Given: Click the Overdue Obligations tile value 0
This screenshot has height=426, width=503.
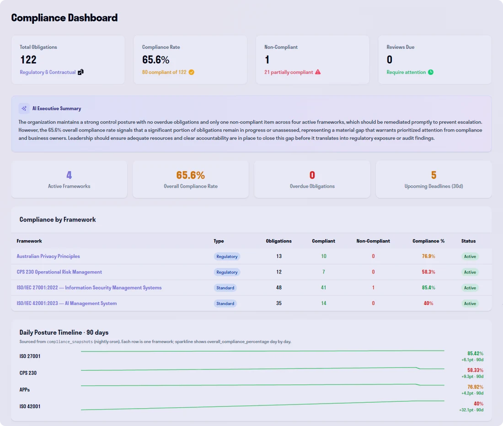Looking at the screenshot, I should [x=312, y=175].
